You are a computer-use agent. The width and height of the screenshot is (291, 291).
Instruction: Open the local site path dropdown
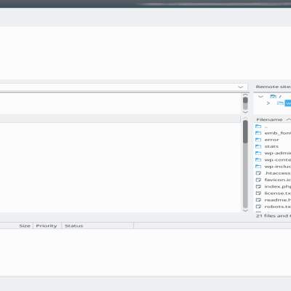tap(240, 87)
